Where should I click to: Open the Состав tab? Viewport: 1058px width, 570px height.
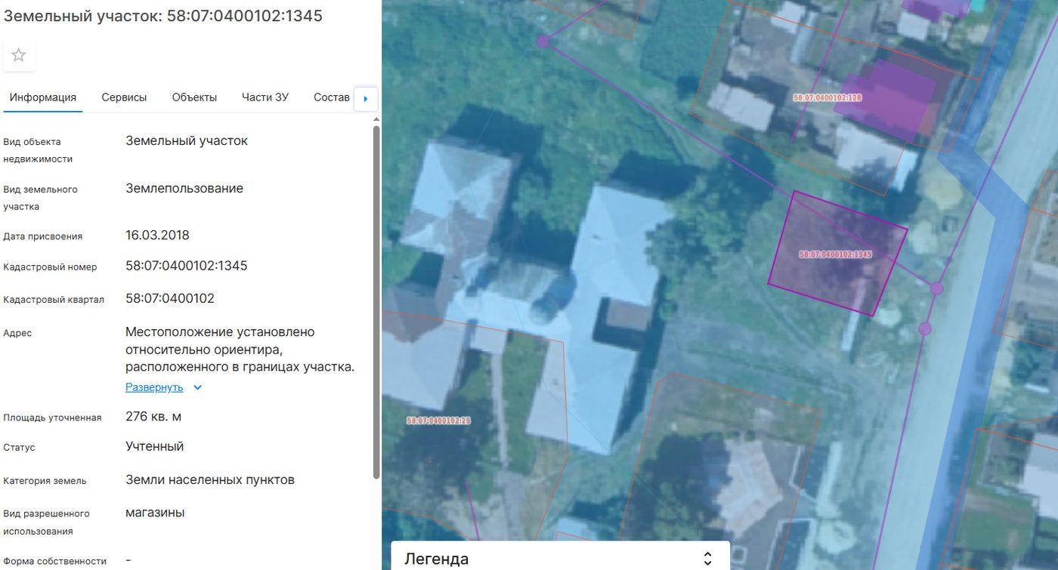332,97
